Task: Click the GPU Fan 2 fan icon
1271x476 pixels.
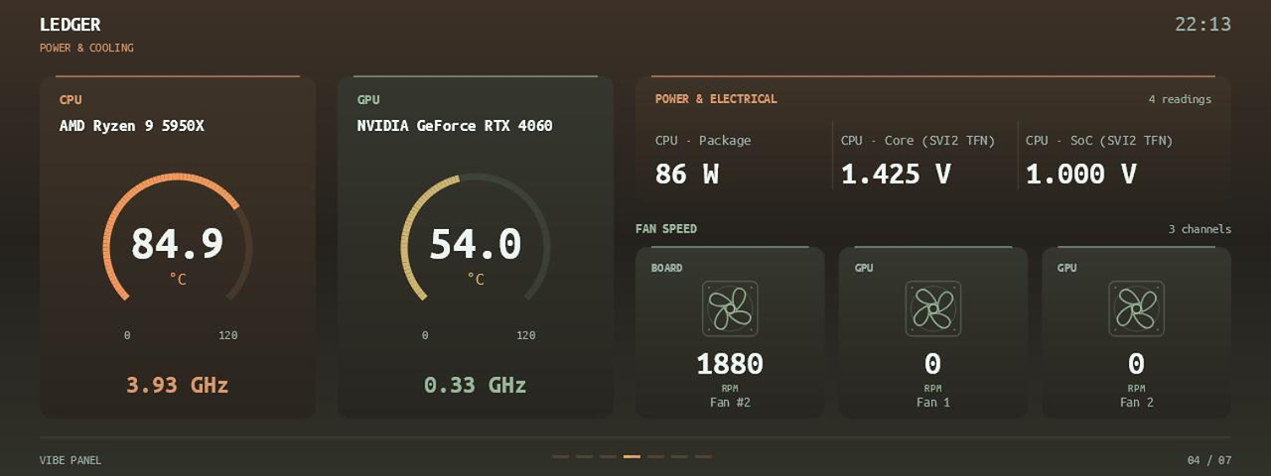Action: [x=1136, y=308]
